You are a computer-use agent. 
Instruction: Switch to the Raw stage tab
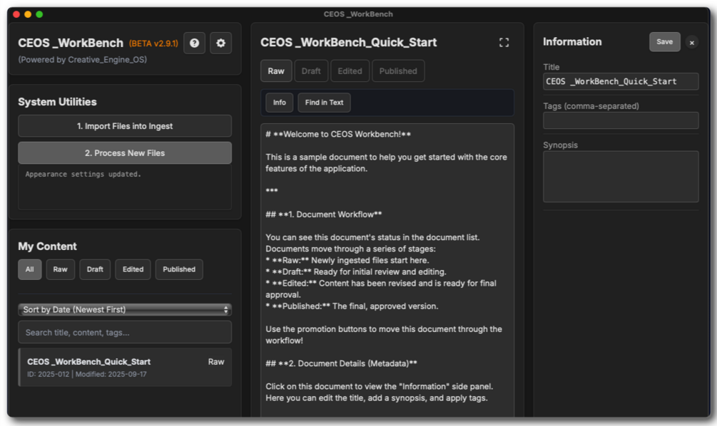276,71
